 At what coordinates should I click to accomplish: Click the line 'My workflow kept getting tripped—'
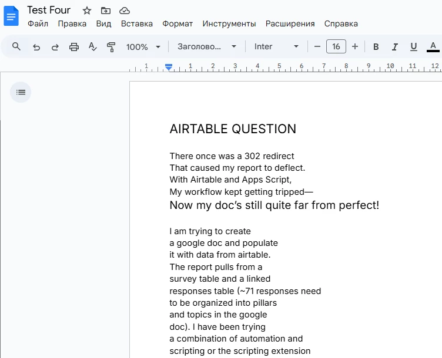pyautogui.click(x=242, y=192)
